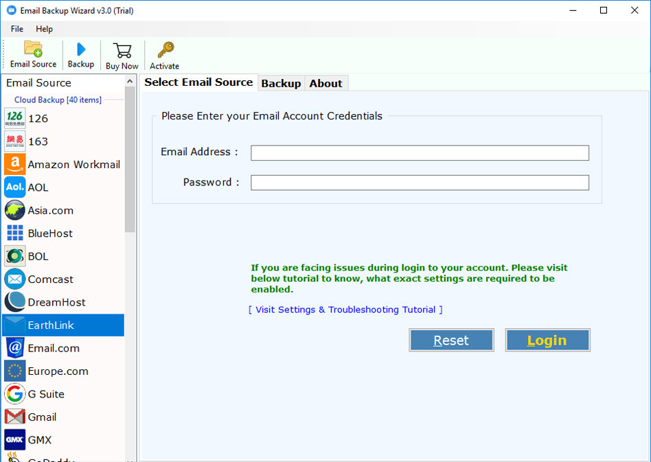Click the Email Source toolbar button

pos(32,54)
